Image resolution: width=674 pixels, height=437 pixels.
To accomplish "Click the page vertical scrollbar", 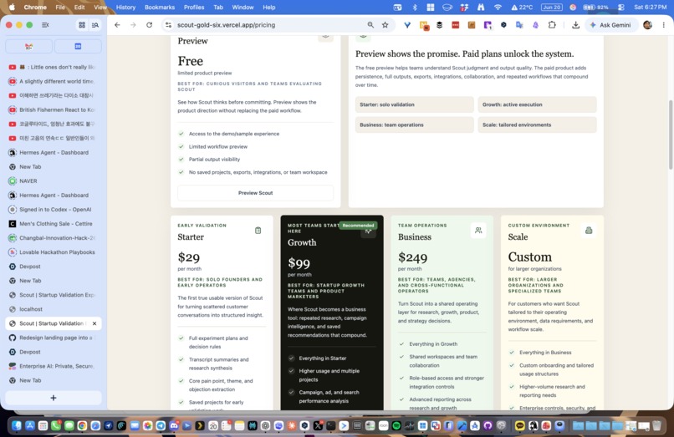I will point(671,134).
